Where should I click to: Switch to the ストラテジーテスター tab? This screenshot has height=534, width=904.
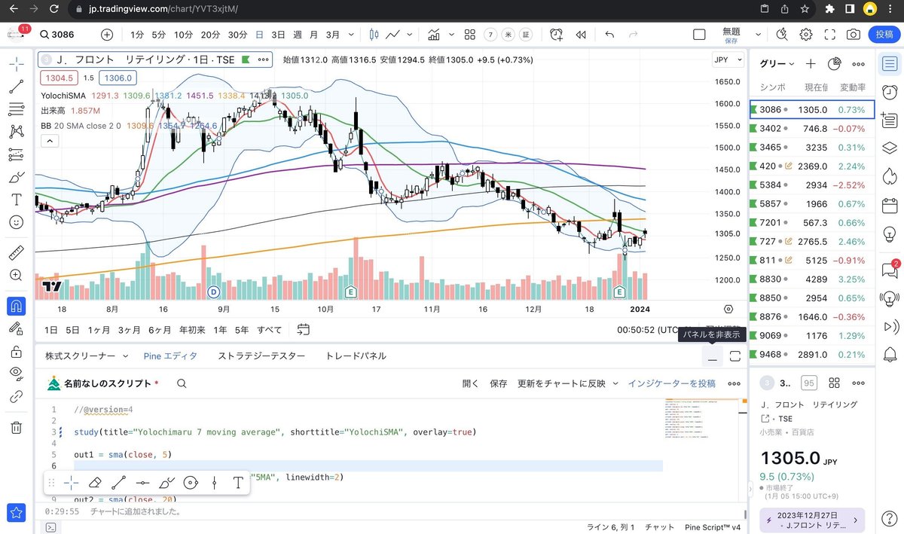click(x=261, y=355)
